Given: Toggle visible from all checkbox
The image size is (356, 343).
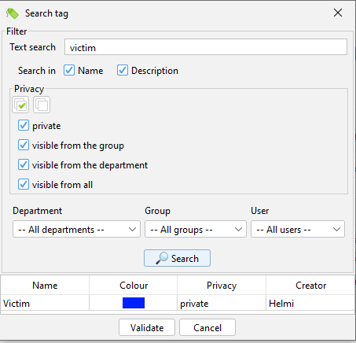Looking at the screenshot, I should pyautogui.click(x=24, y=184).
